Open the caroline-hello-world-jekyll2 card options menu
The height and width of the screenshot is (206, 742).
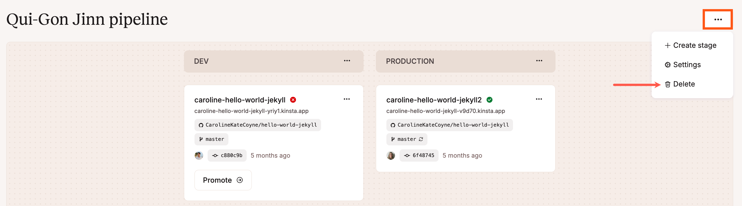coord(539,99)
